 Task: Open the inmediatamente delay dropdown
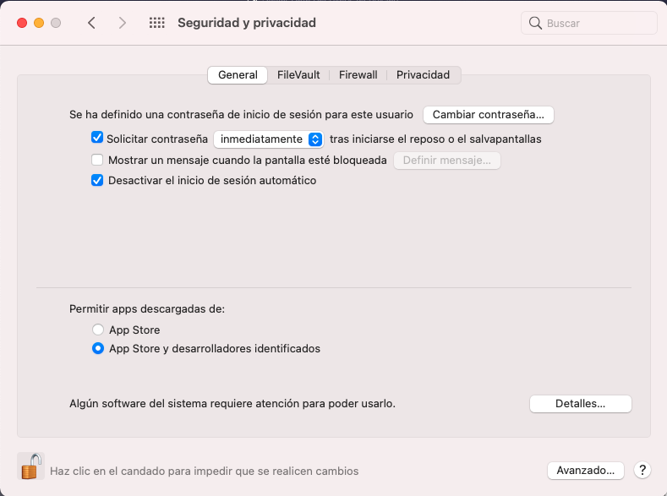269,139
